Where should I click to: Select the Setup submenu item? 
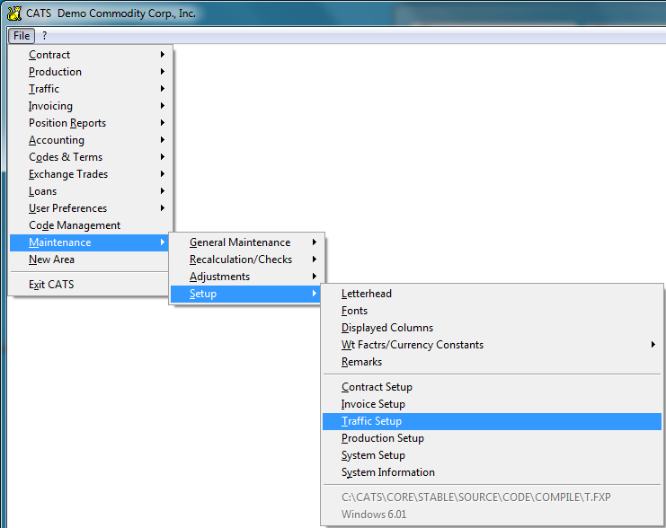click(x=245, y=294)
